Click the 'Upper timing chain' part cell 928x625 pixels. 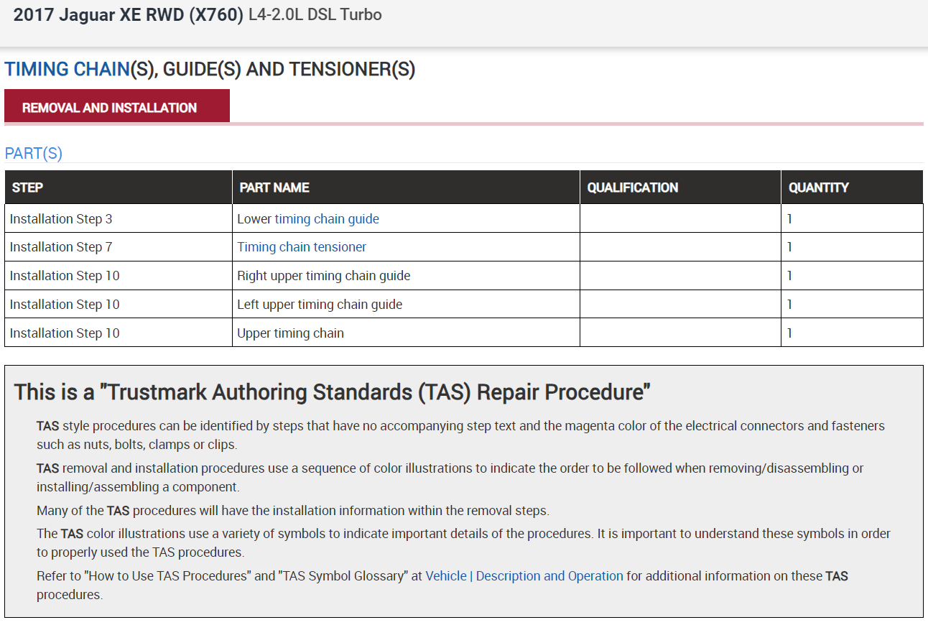coord(290,333)
